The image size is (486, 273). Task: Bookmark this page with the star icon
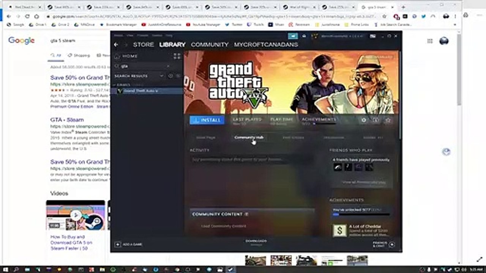tap(384, 16)
